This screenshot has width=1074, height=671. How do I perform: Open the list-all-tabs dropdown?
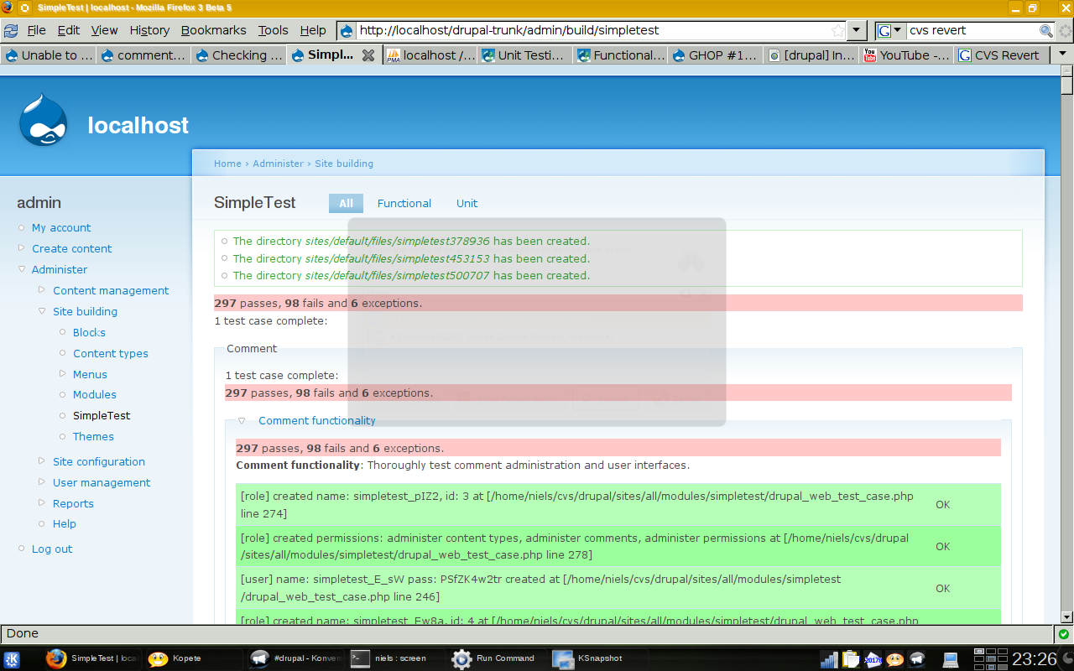[x=1062, y=54]
